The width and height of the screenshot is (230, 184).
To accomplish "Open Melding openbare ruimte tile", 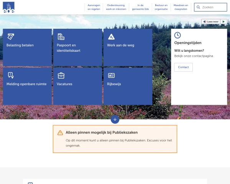I will [x=27, y=86].
